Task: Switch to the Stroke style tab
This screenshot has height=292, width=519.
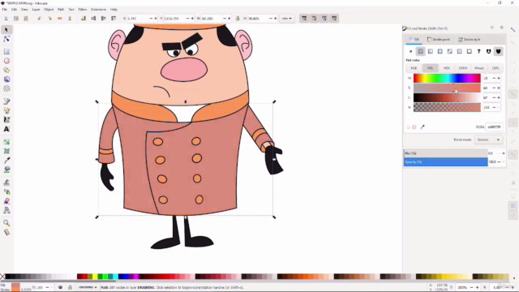Action: click(469, 40)
